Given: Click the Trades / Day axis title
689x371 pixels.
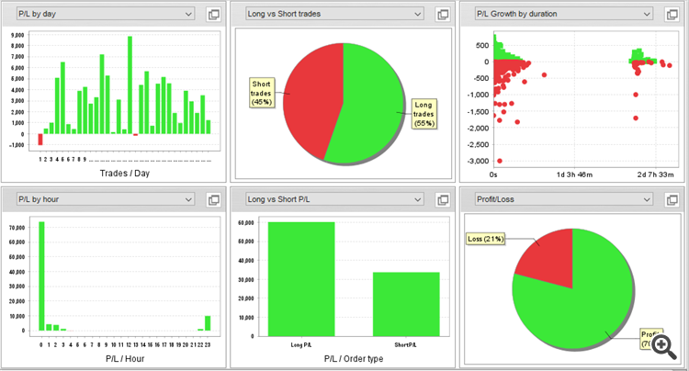Looking at the screenshot, I should (x=125, y=173).
